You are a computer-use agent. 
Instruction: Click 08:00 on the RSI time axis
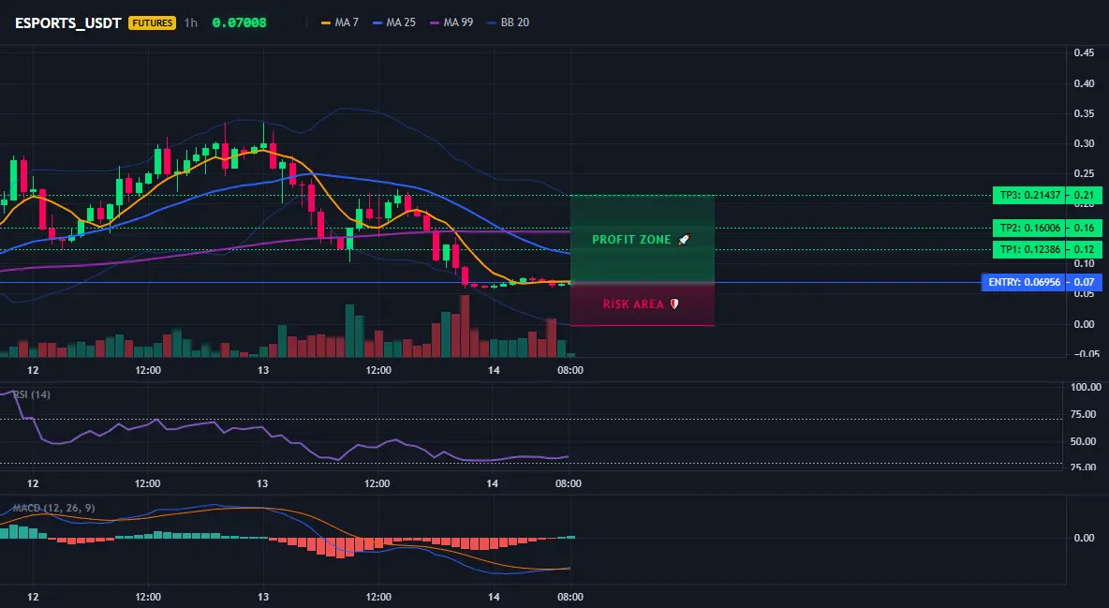click(x=569, y=483)
